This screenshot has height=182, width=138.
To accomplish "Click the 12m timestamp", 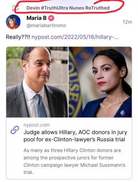I will pyautogui.click(x=127, y=22).
